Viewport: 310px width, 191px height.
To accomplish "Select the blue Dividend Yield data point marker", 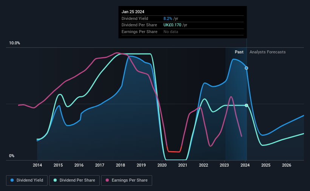I will [x=246, y=68].
